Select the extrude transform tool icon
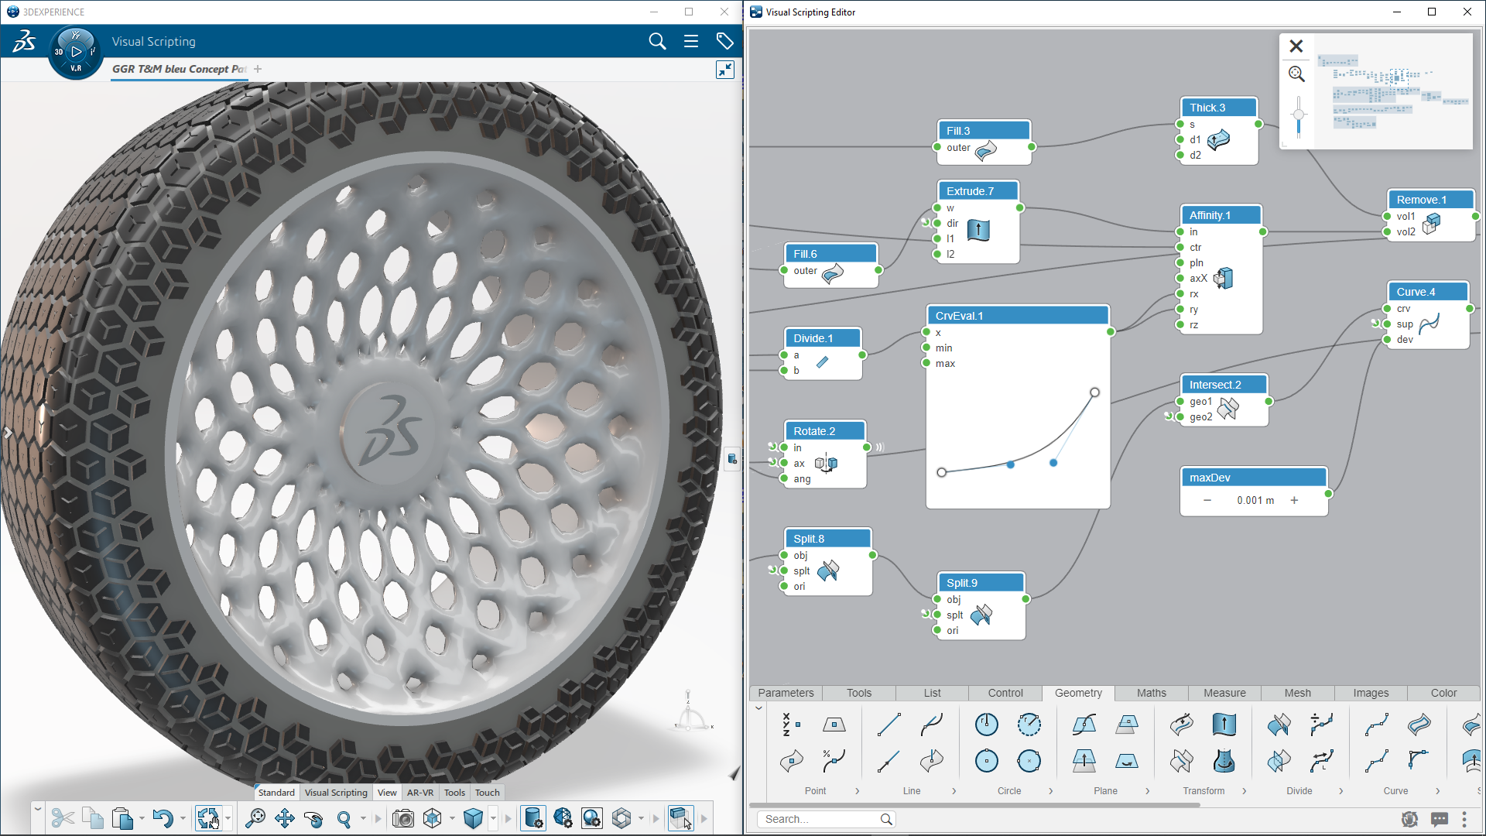 click(x=1224, y=725)
